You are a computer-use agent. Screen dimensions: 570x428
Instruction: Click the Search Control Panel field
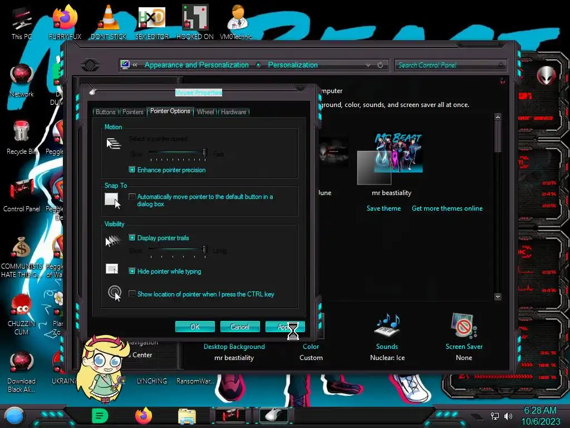450,65
